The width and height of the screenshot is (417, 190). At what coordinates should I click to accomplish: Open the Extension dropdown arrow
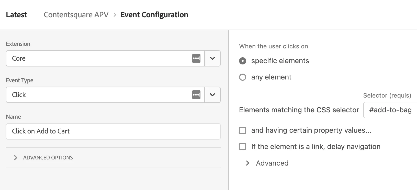212,58
